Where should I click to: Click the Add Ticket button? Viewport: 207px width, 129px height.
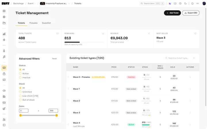click(172, 13)
